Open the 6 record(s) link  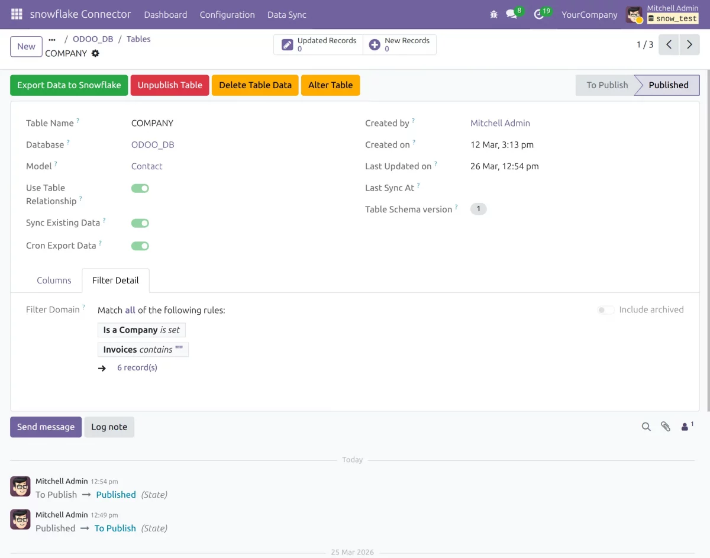(137, 367)
